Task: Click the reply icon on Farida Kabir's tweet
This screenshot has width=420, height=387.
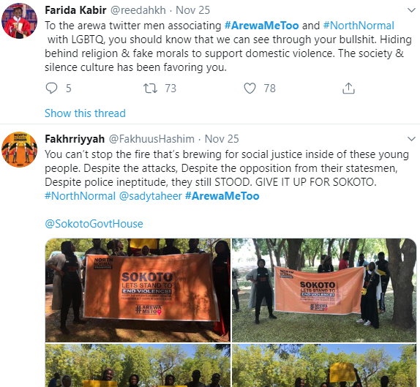Action: click(x=51, y=88)
